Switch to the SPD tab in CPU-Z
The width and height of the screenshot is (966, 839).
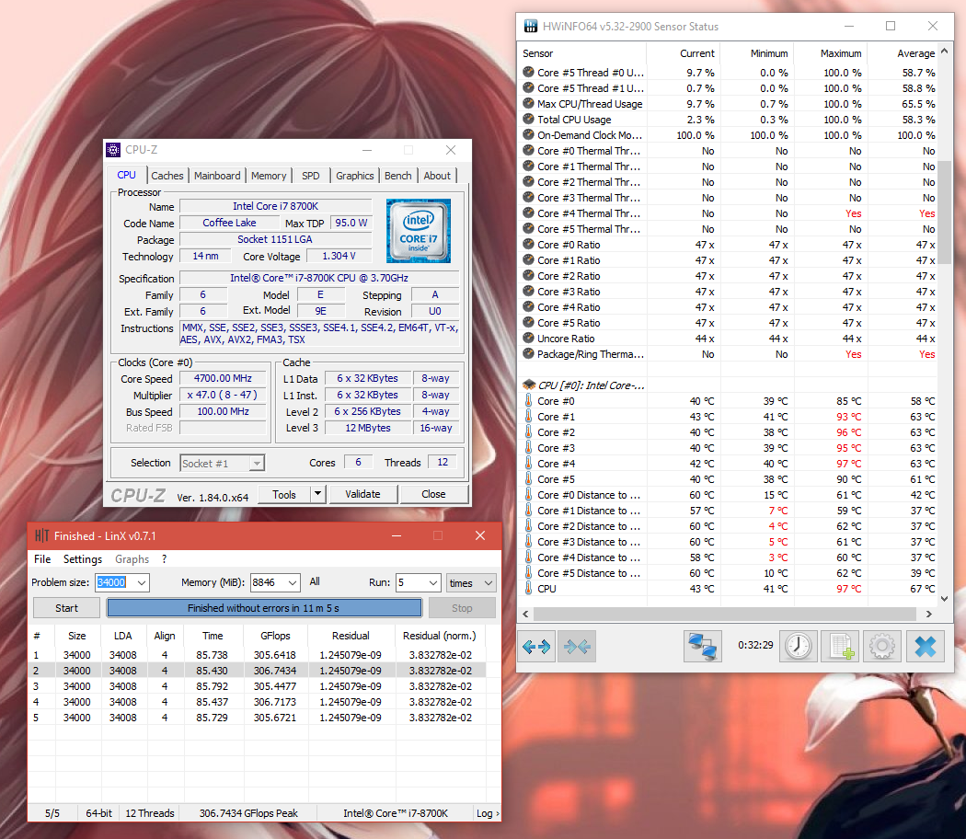point(311,176)
